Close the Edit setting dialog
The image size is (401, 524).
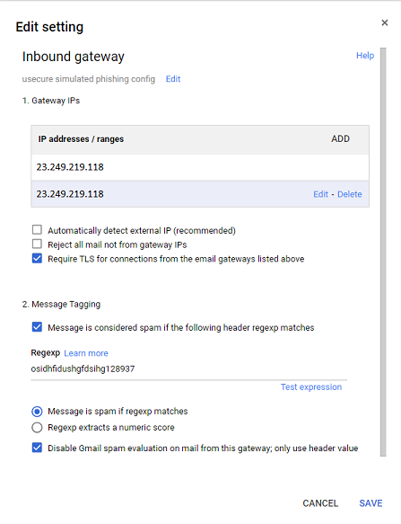[x=385, y=22]
